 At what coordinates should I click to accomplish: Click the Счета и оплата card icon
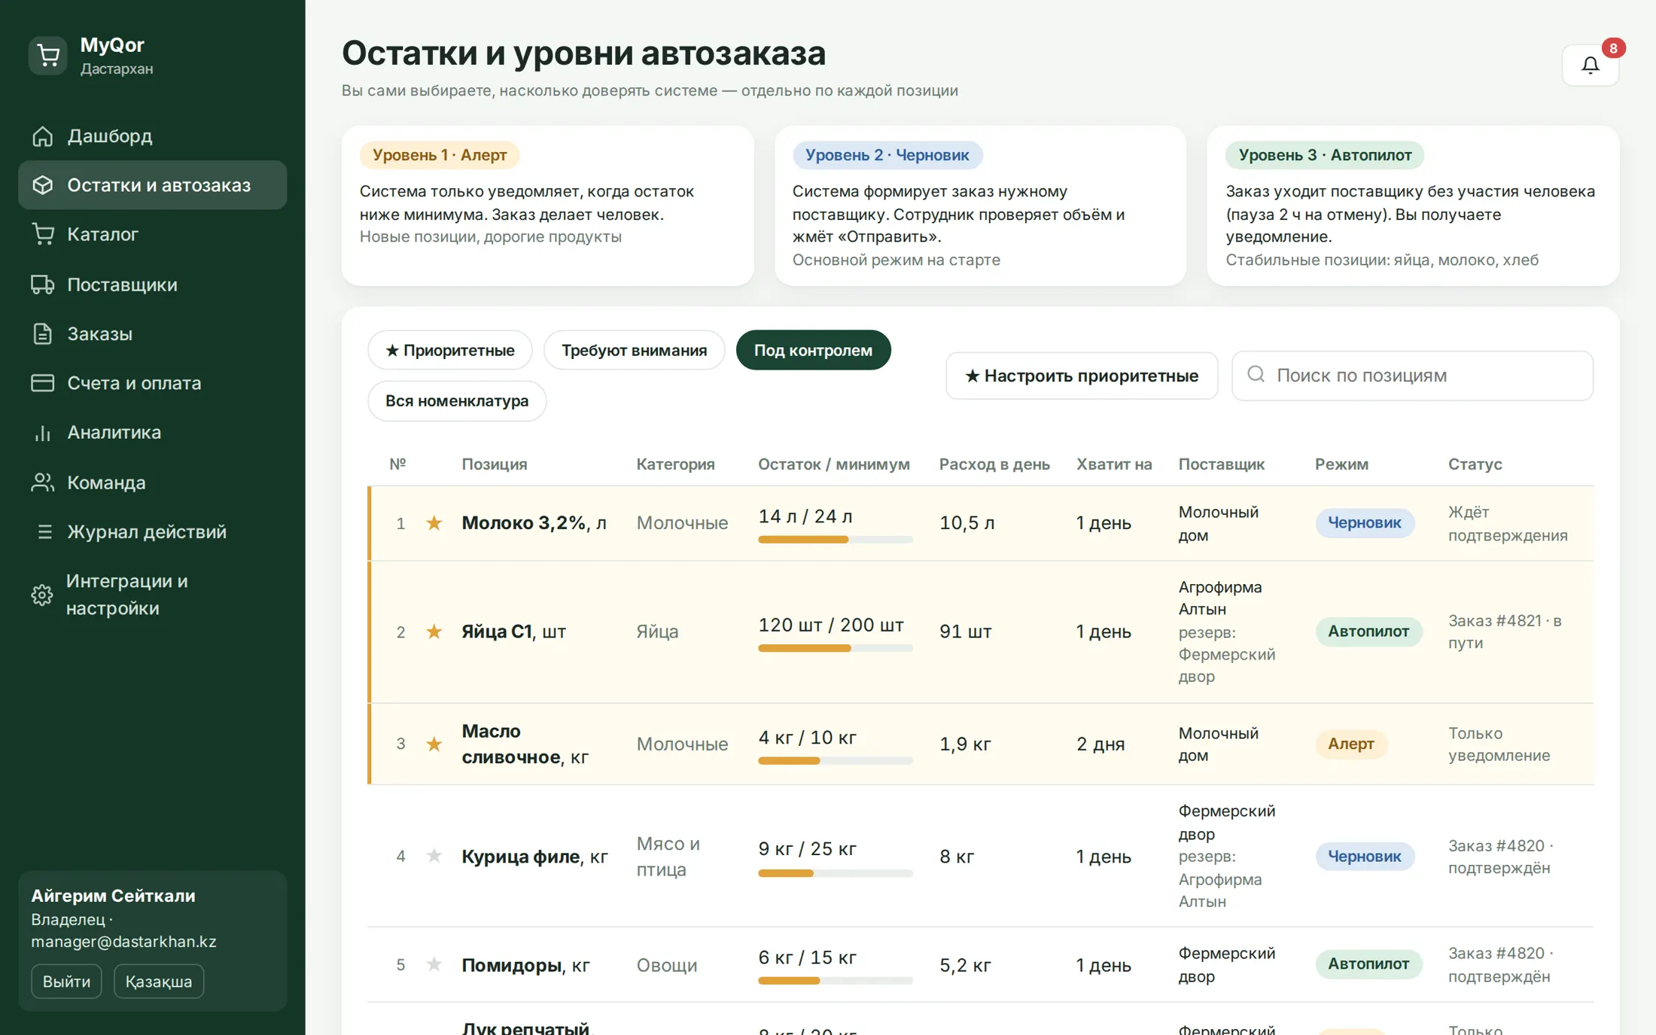[x=43, y=382]
